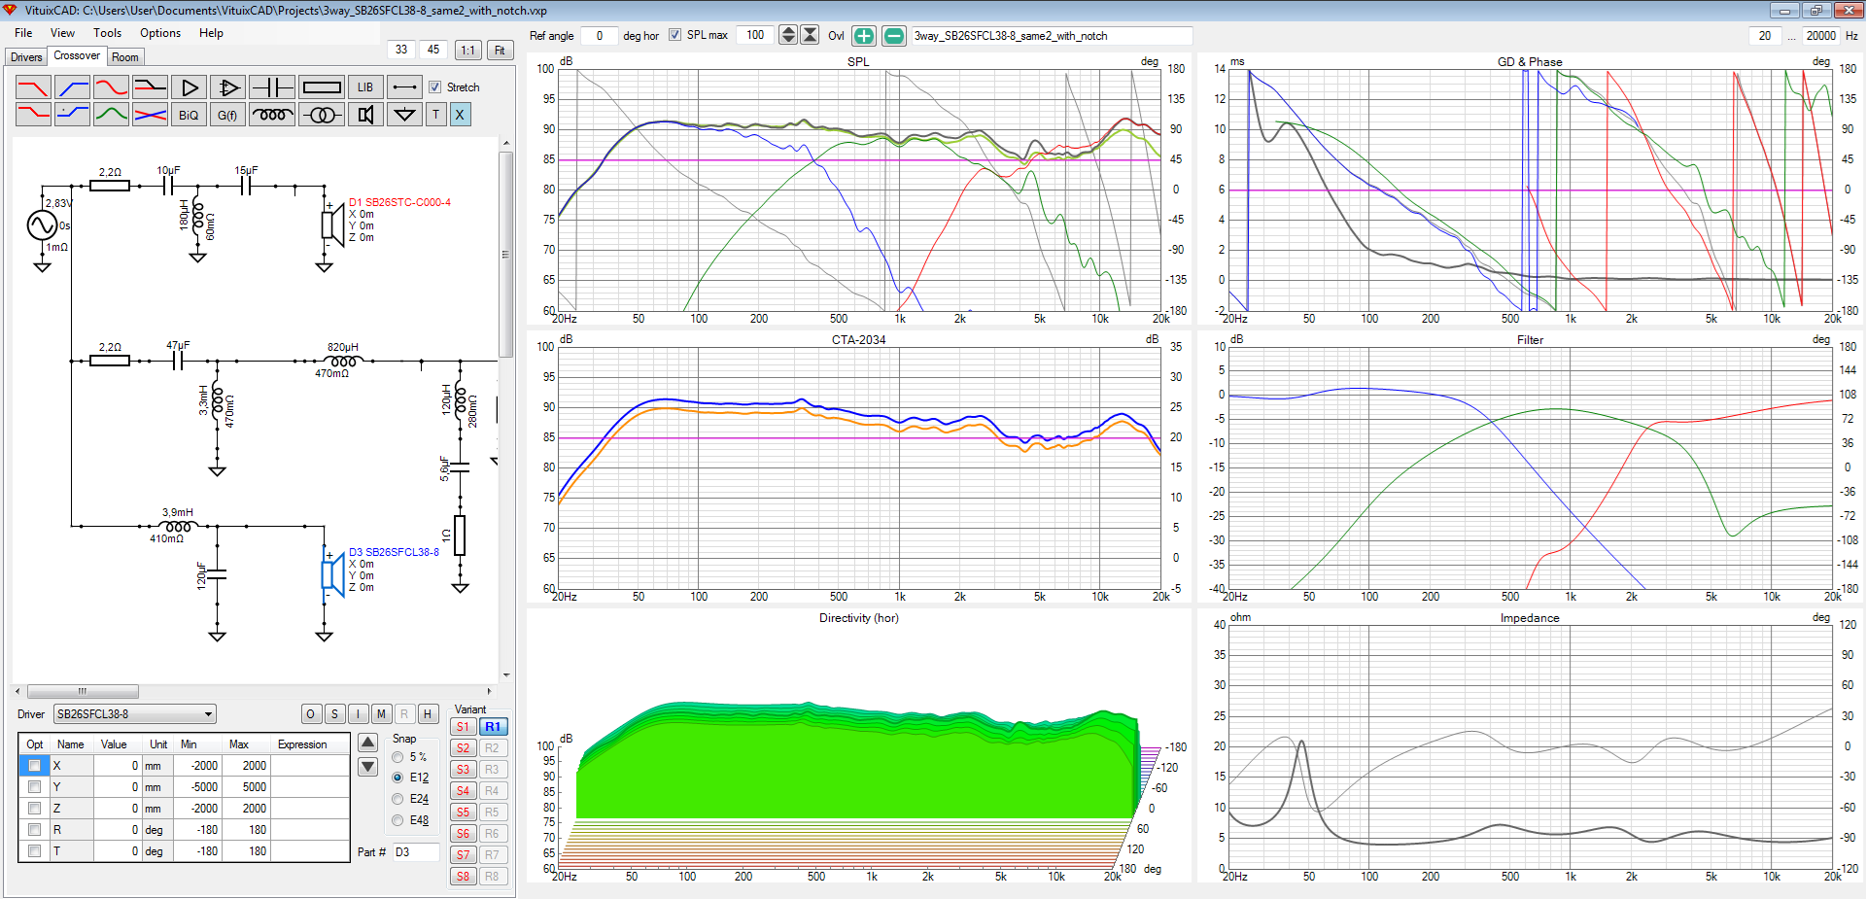
Task: Add a capacitor component
Action: tap(271, 87)
